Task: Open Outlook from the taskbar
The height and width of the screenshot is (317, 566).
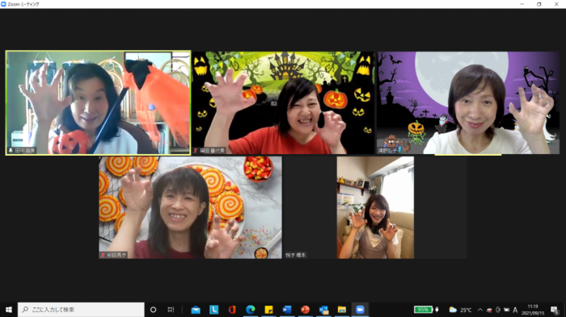Action: [323, 310]
